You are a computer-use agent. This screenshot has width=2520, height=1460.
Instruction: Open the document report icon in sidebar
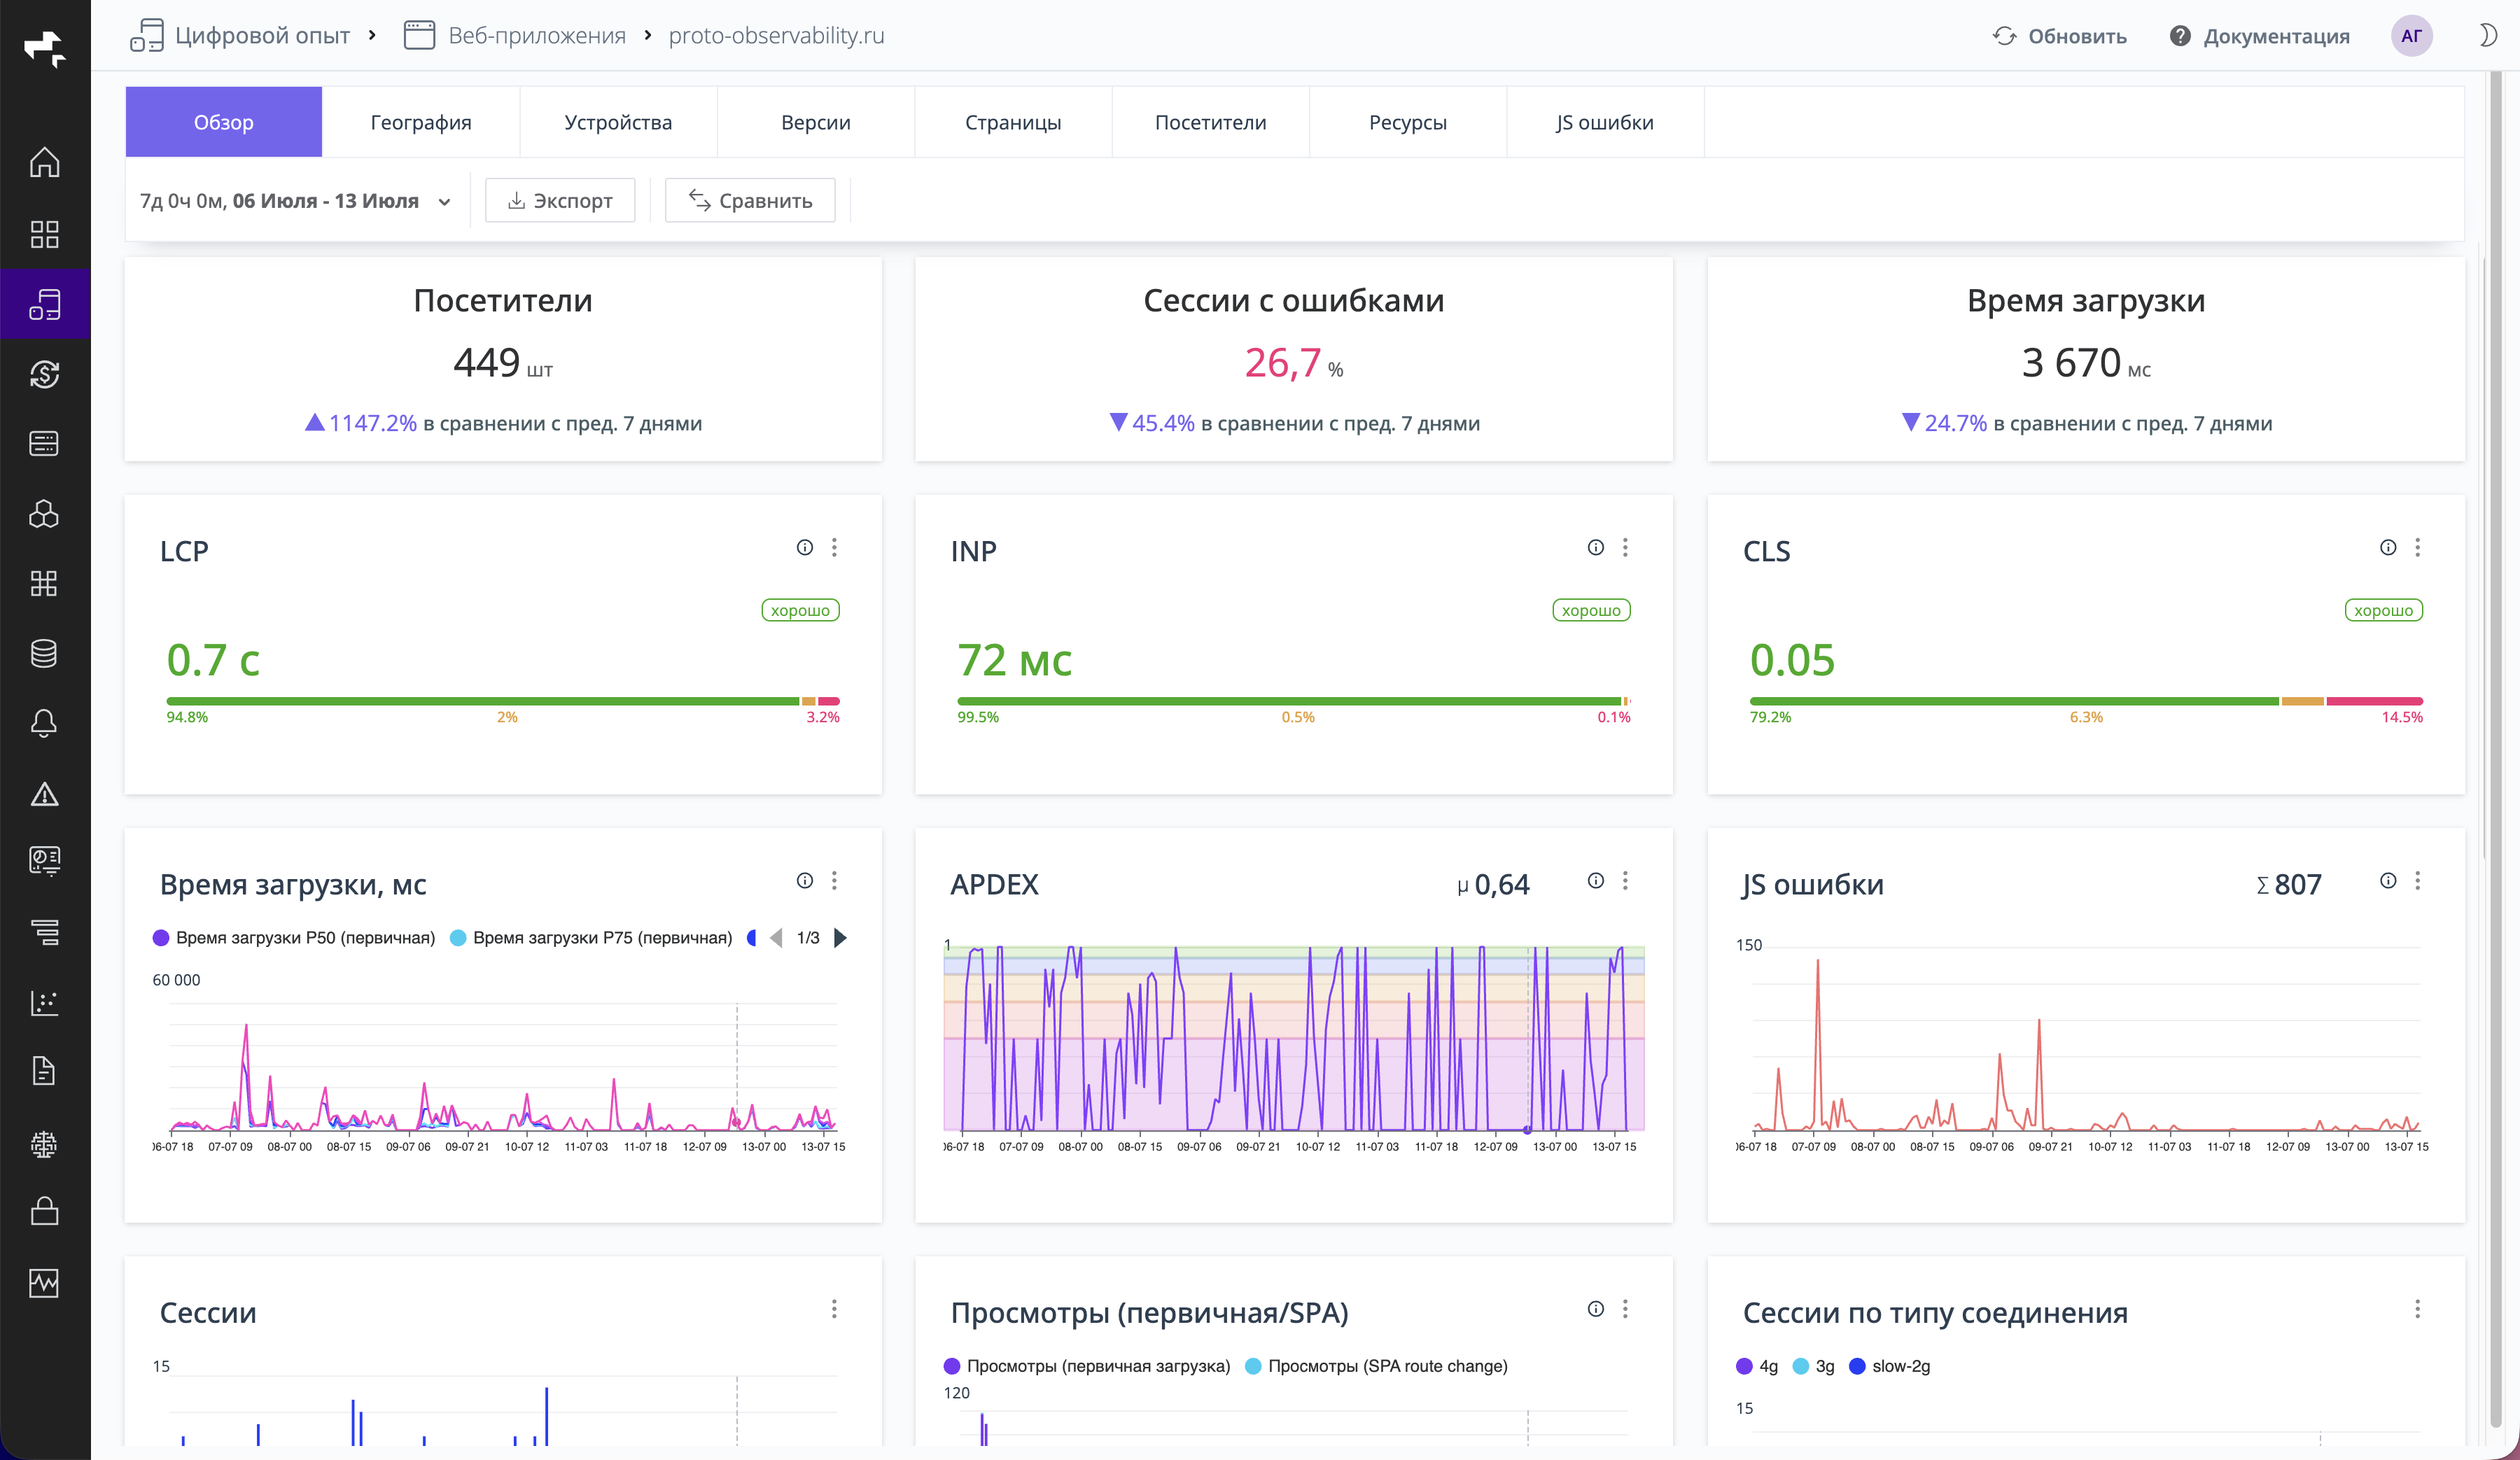[44, 1071]
